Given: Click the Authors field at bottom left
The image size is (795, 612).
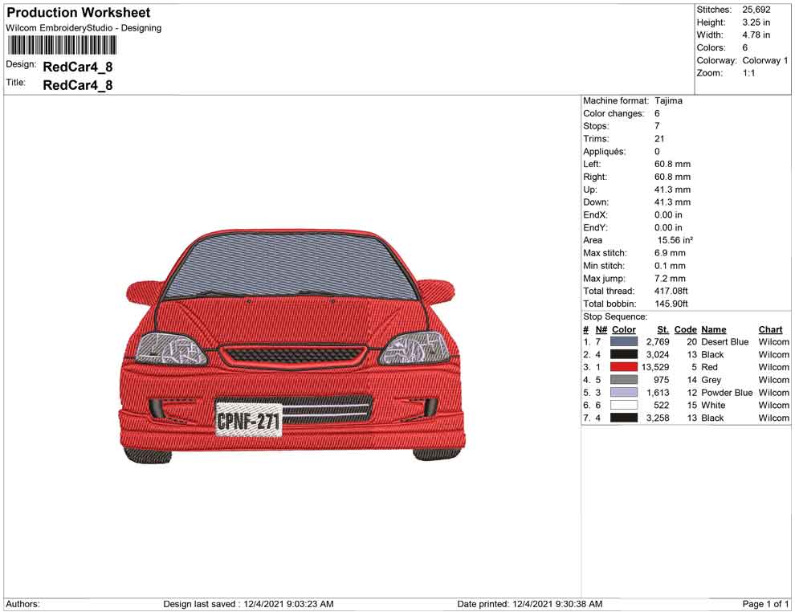Looking at the screenshot, I should click(22, 604).
